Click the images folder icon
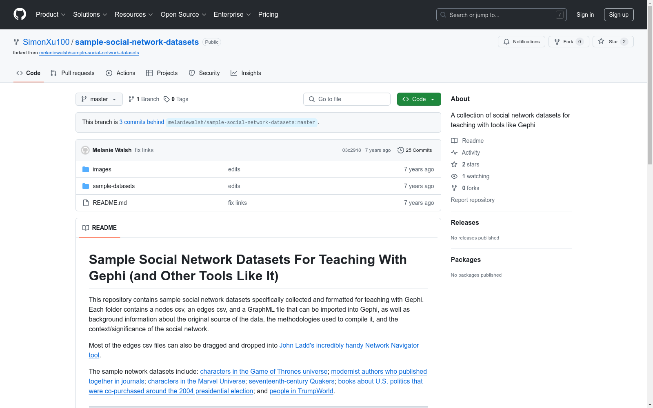Viewport: 653px width, 408px height. tap(86, 169)
